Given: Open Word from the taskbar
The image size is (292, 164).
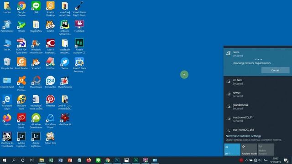Looking at the screenshot, I should pos(60,160).
